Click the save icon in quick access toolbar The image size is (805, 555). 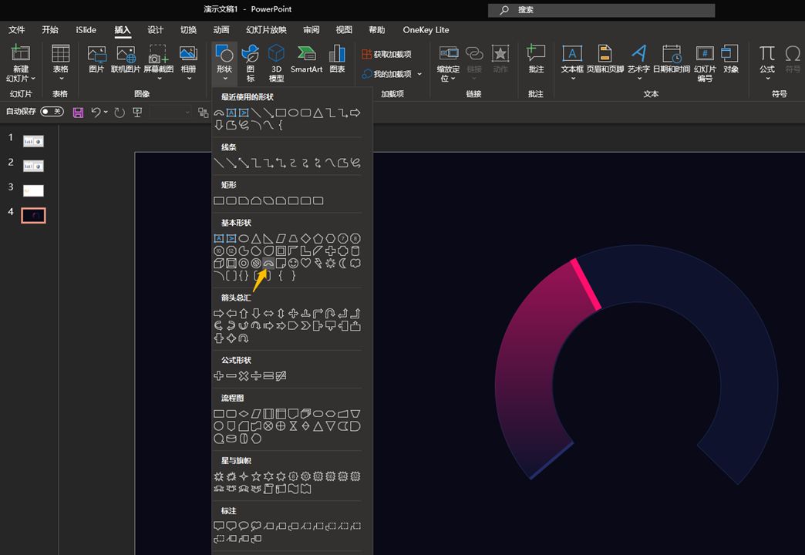(x=78, y=113)
